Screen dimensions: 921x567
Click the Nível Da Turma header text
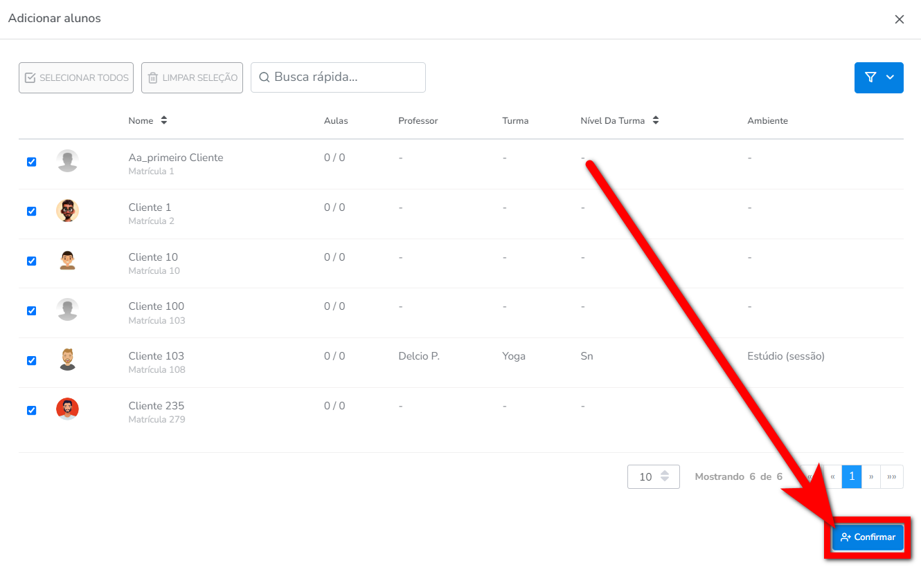tap(613, 120)
